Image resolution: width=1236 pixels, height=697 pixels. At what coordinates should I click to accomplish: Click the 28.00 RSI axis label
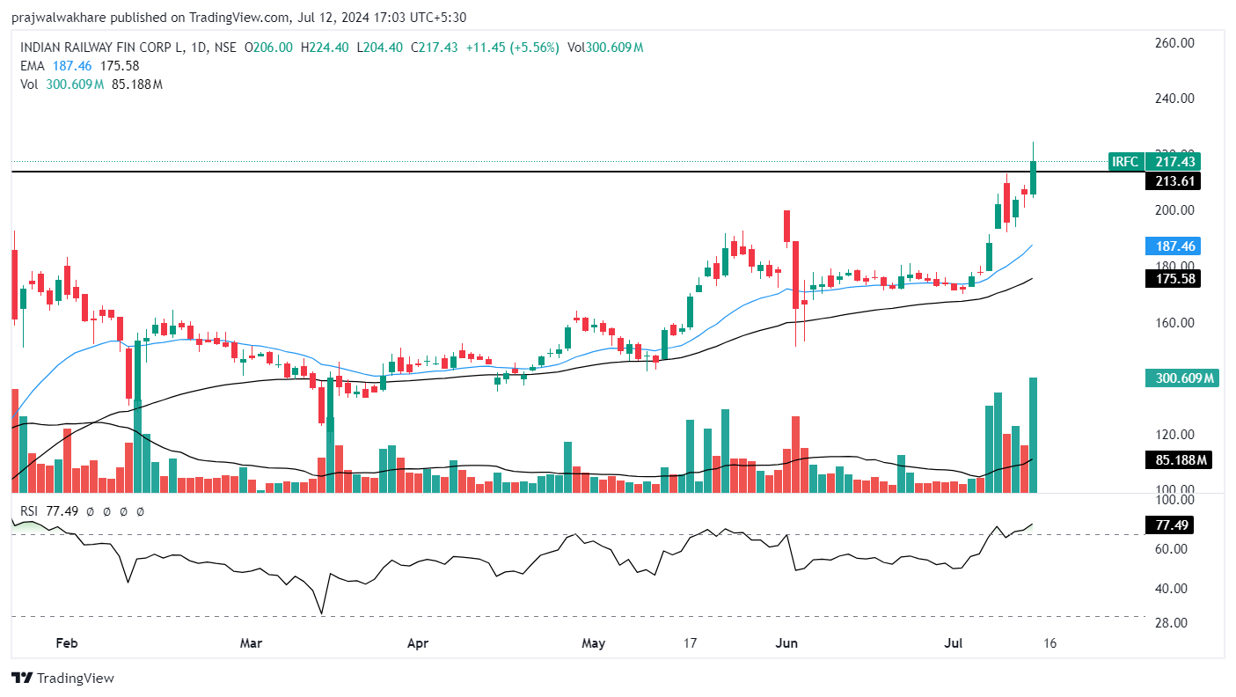point(1171,622)
